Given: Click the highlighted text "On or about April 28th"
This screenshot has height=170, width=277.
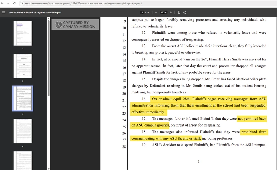Looking at the screenshot, I should [171, 99].
